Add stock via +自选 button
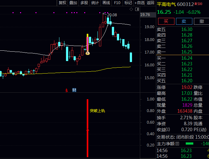This screenshot has height=159, width=209. (x=140, y=3)
